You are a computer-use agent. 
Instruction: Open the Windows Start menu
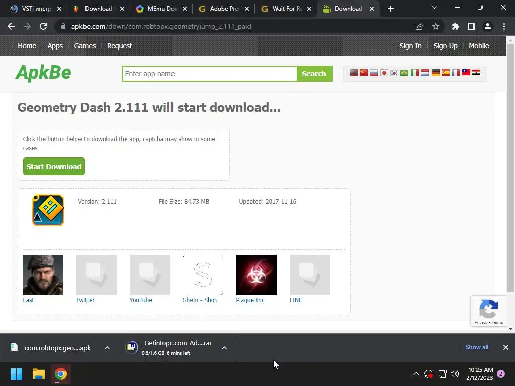point(16,374)
